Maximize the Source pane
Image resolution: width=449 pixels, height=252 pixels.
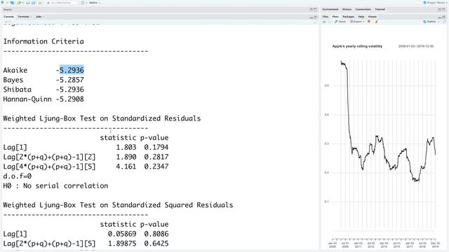click(x=315, y=9)
